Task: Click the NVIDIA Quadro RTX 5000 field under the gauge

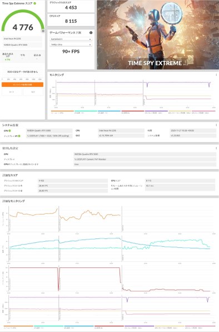Action: point(22,45)
